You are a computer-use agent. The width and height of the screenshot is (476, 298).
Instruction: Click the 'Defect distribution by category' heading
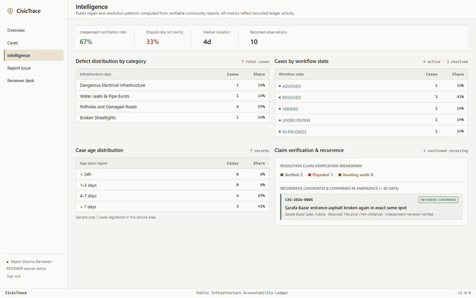tap(111, 61)
